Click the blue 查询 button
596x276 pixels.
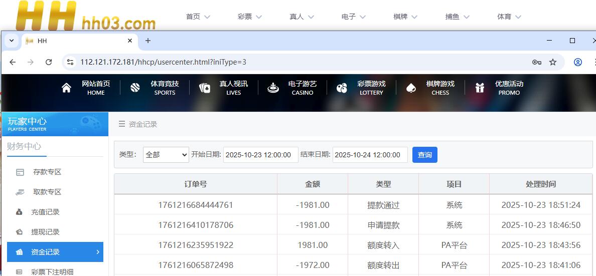pyautogui.click(x=424, y=155)
